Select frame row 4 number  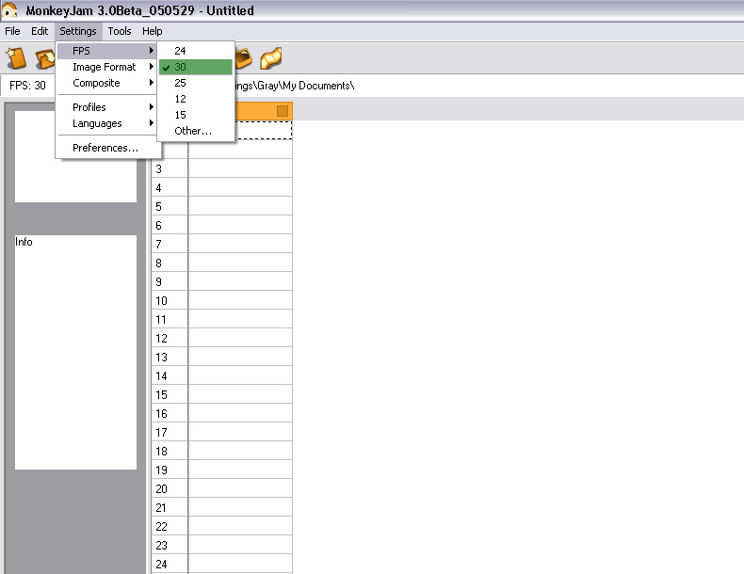(x=170, y=187)
